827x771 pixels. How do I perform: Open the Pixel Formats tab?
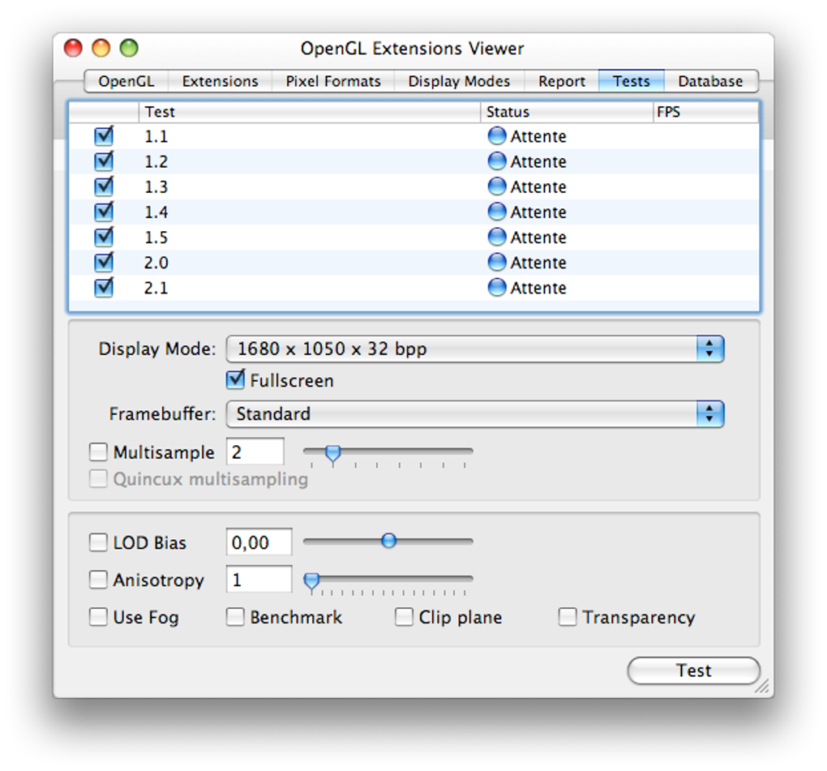pyautogui.click(x=333, y=81)
